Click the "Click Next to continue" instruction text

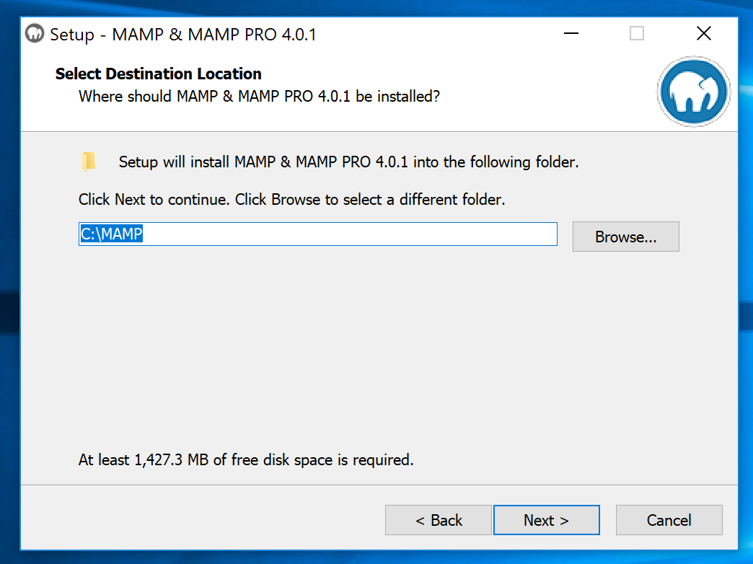tap(291, 200)
